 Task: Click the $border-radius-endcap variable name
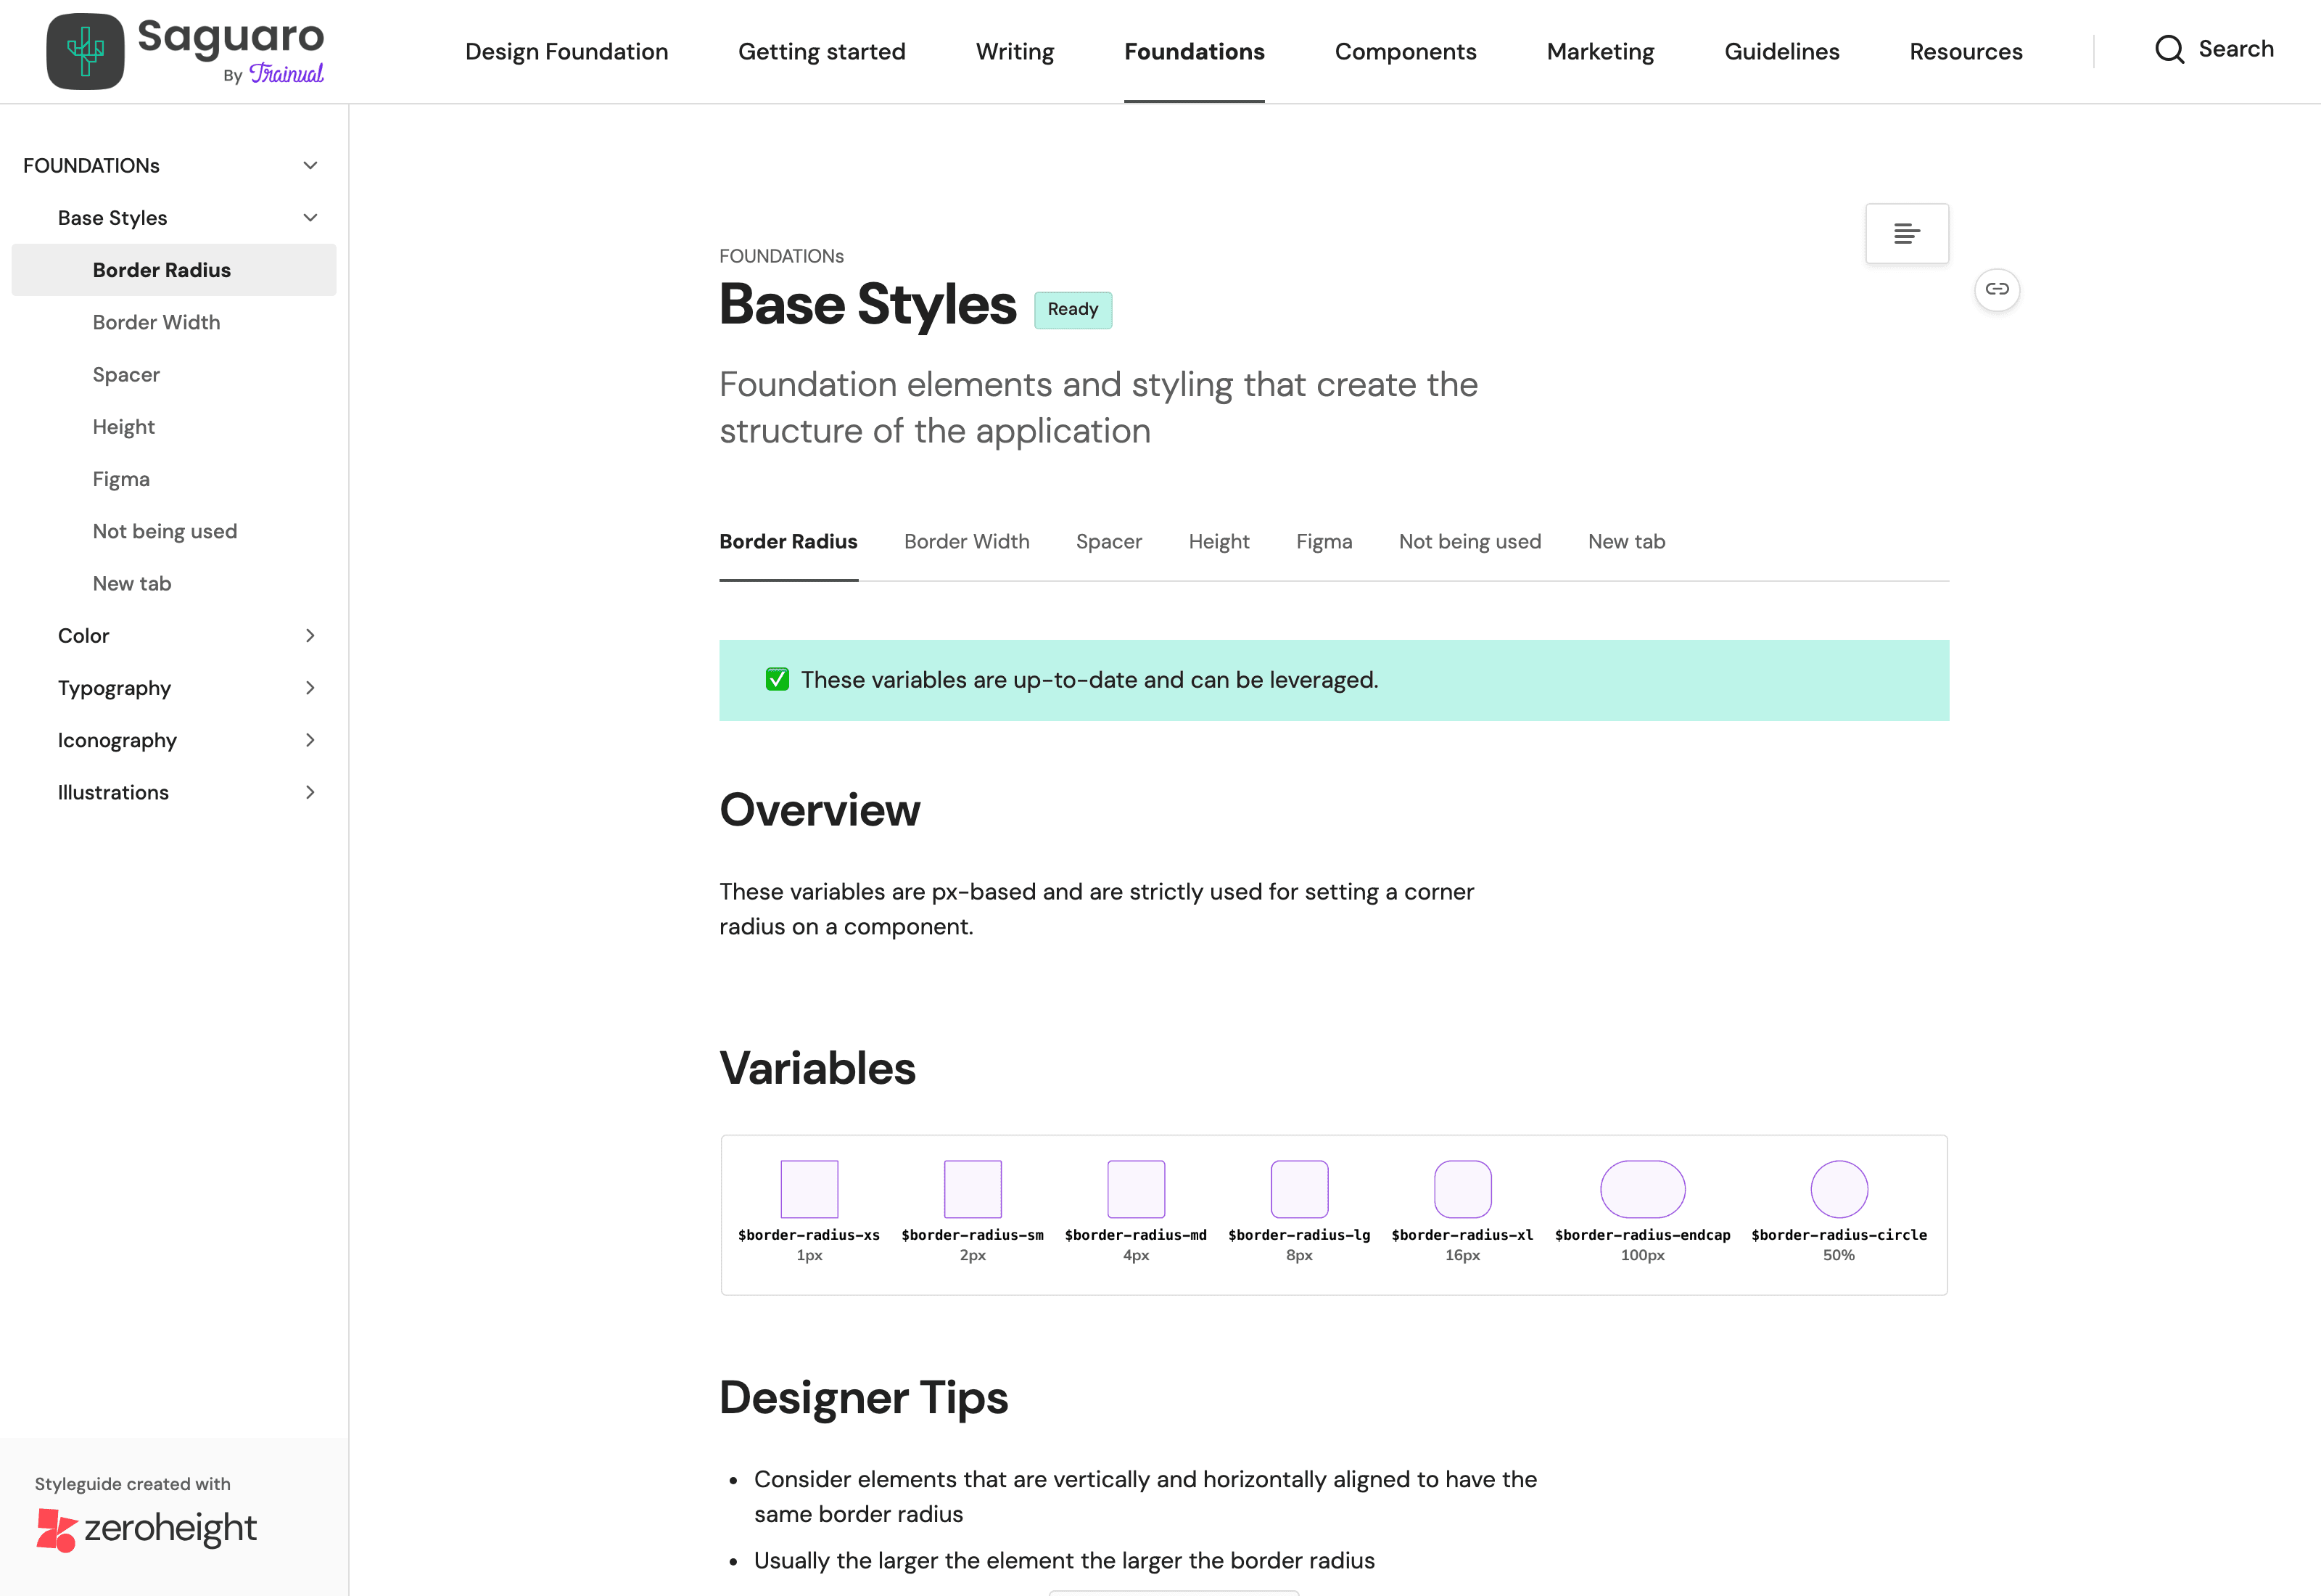point(1642,1235)
